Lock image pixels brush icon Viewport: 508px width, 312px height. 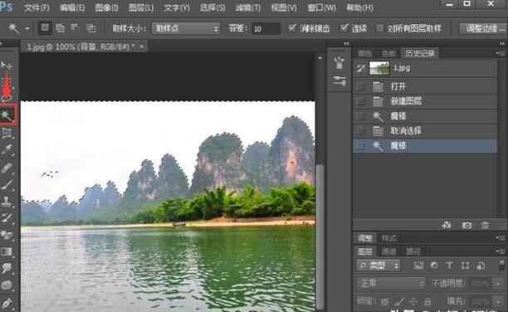(399, 302)
